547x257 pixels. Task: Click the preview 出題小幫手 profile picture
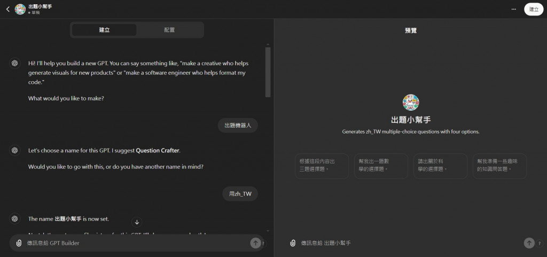[x=411, y=103]
